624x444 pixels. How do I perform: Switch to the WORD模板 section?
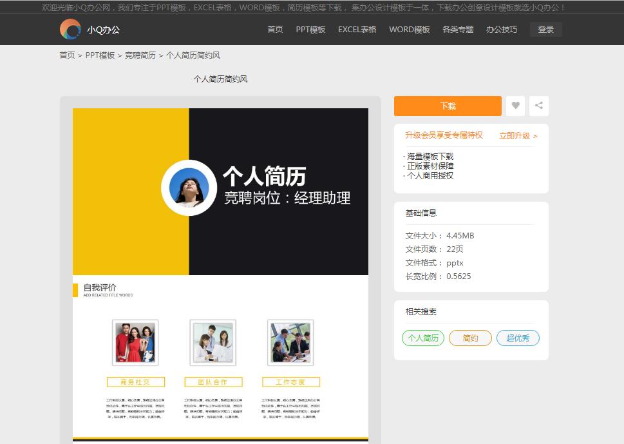tap(408, 29)
